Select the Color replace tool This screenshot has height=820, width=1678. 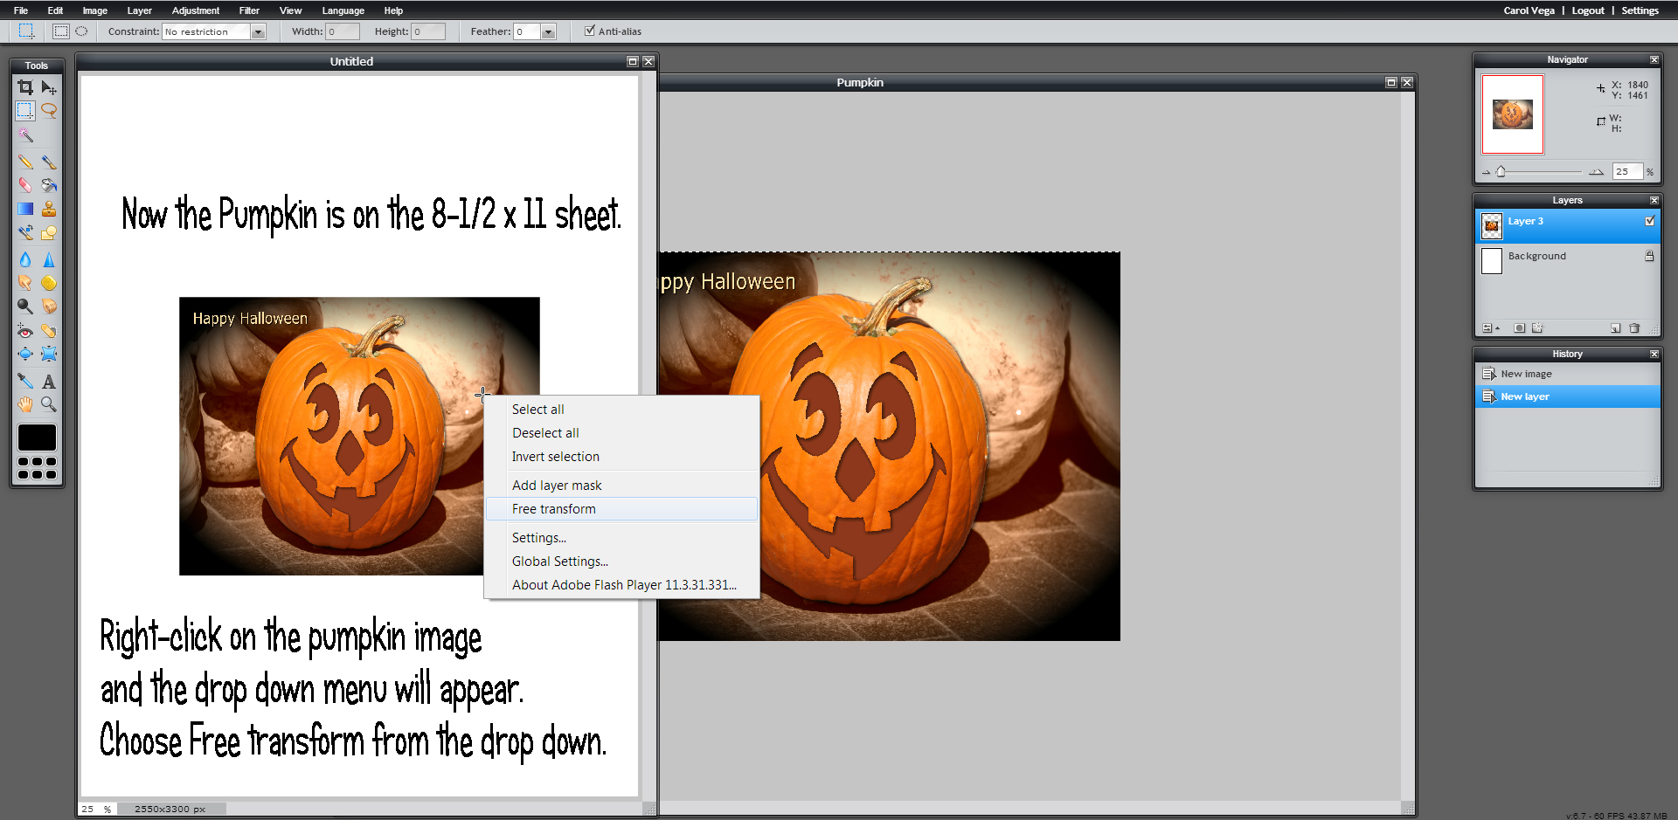click(25, 232)
